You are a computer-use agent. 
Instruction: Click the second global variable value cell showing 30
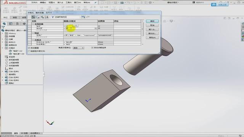click(x=80, y=29)
